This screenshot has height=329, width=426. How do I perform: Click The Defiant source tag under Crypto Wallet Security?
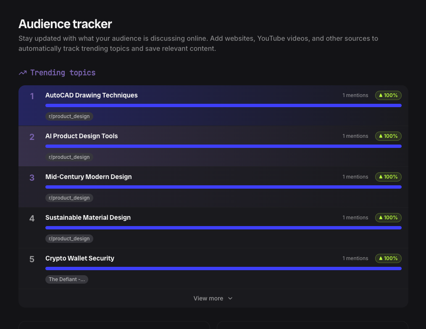tap(67, 279)
